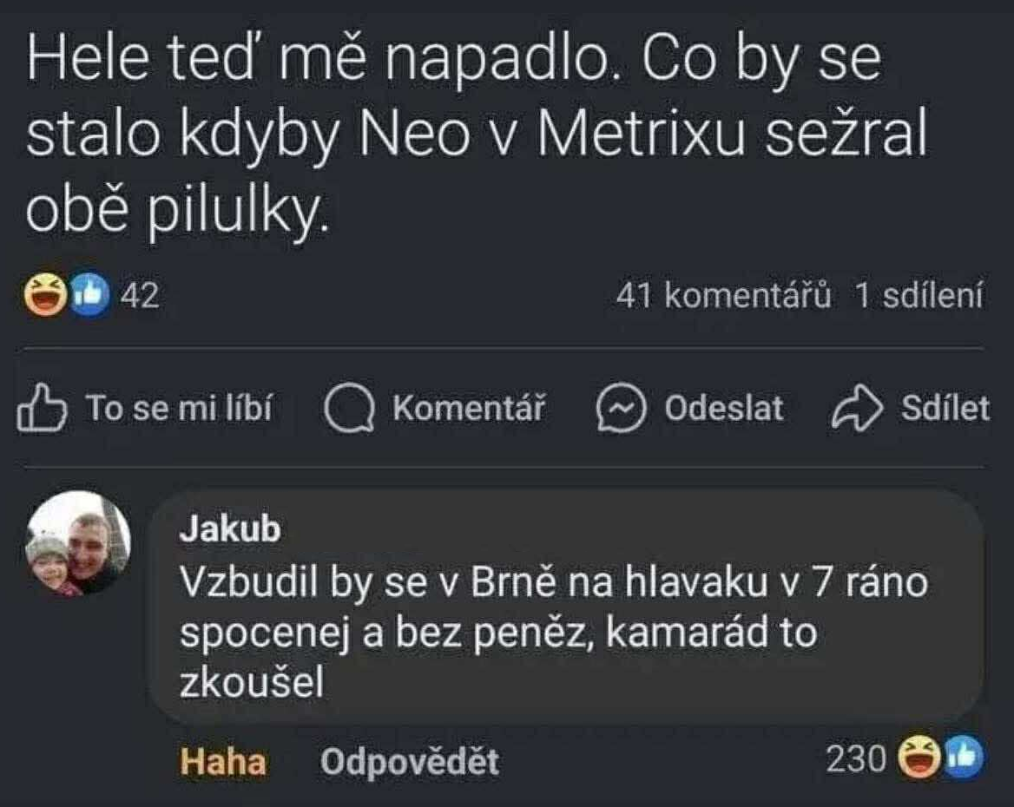Click the laughing emoji reaction under the post

click(45, 296)
